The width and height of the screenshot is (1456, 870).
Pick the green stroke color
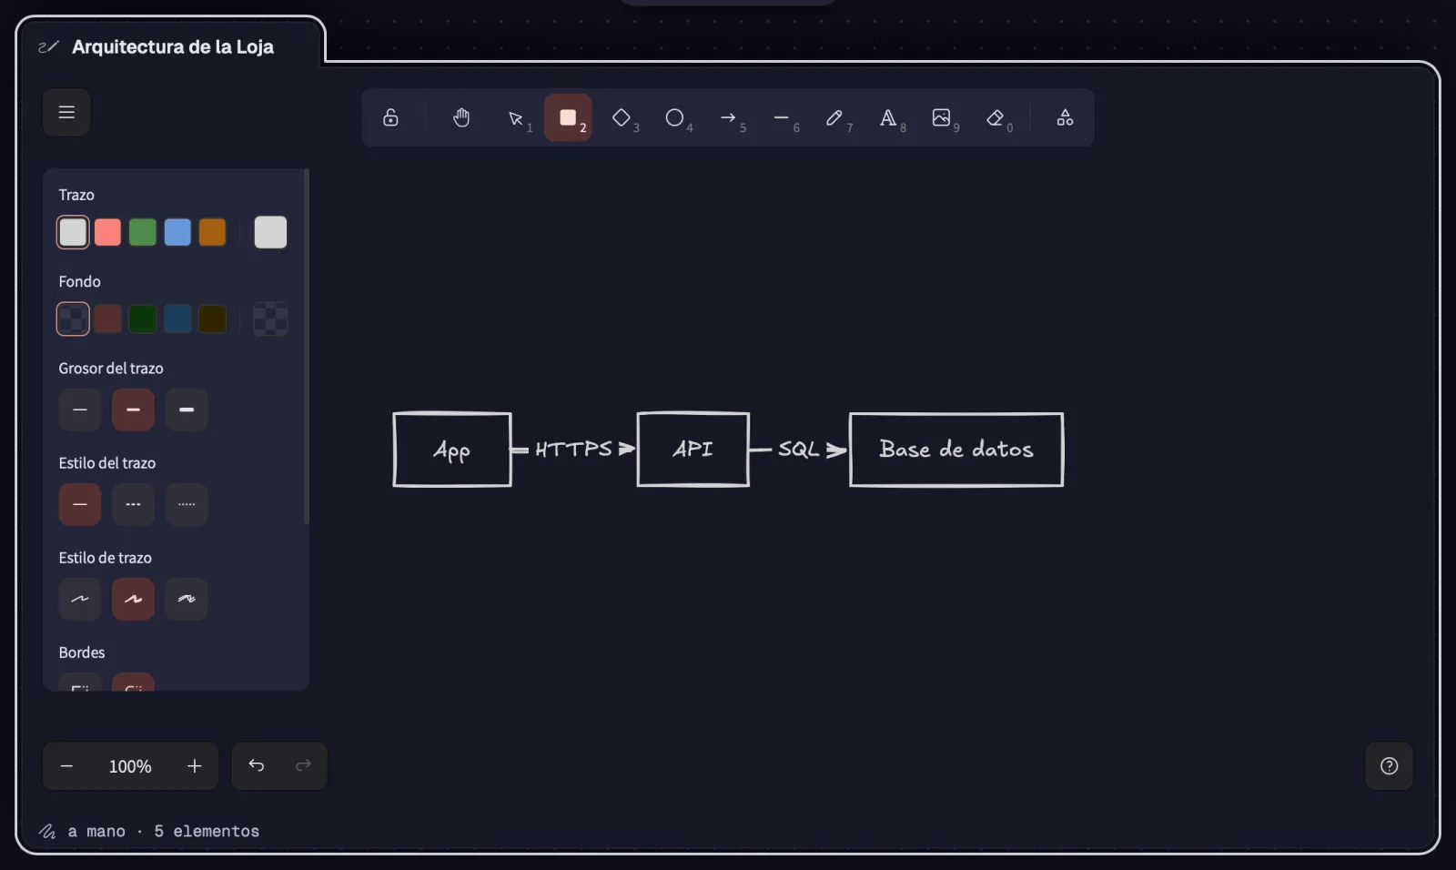pyautogui.click(x=143, y=232)
